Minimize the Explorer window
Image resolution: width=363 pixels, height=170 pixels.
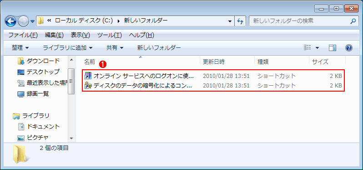[321, 9]
